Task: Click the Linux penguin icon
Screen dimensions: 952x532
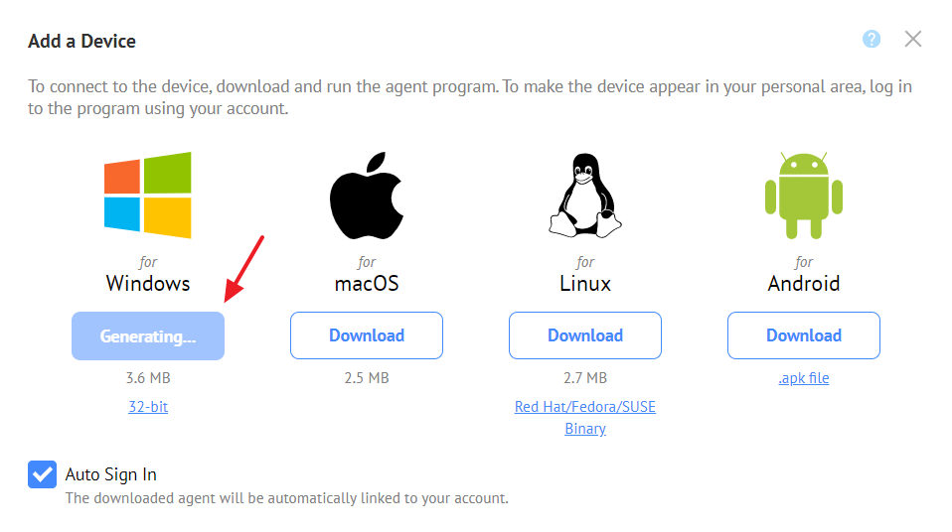Action: [585, 196]
